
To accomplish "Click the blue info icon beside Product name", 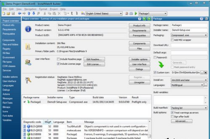I will click(x=28, y=29).
